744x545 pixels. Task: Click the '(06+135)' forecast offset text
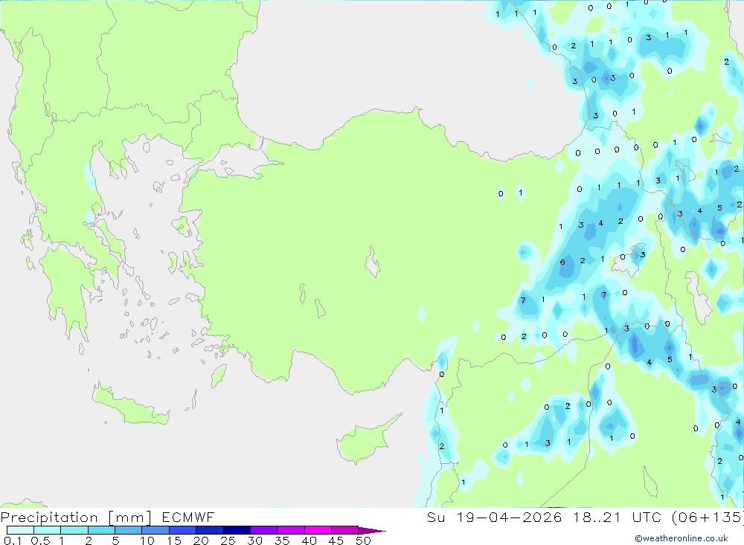click(x=707, y=517)
